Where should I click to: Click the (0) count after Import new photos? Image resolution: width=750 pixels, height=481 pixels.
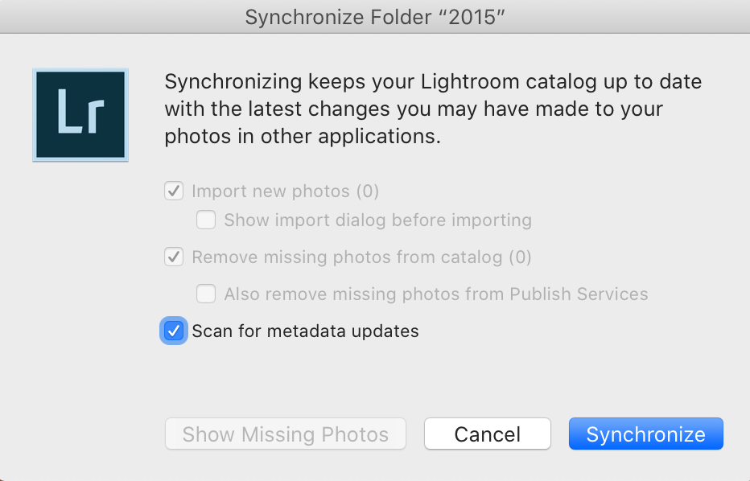point(367,191)
